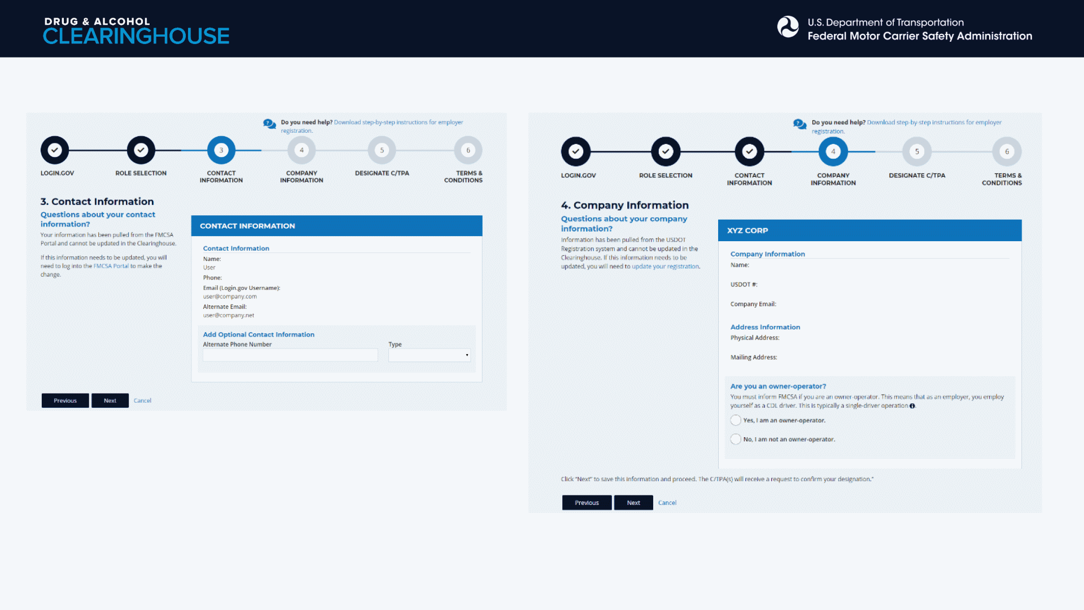Click Cancel in the Company Information panel

[667, 503]
